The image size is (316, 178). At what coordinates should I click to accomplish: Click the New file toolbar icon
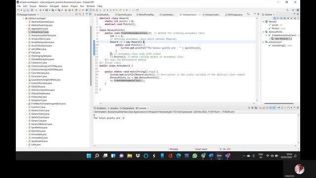click(x=18, y=10)
